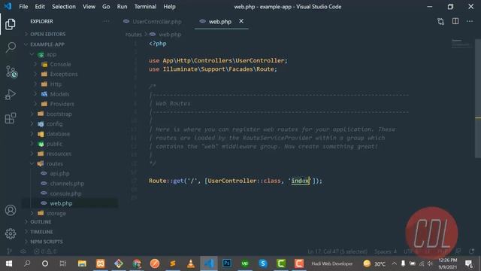Viewport: 481px width, 271px height.
Task: Open File Explorer from the taskbar
Action: (x=82, y=263)
